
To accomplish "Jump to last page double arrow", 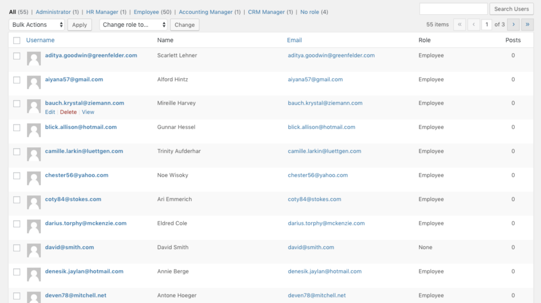I will click(x=527, y=24).
